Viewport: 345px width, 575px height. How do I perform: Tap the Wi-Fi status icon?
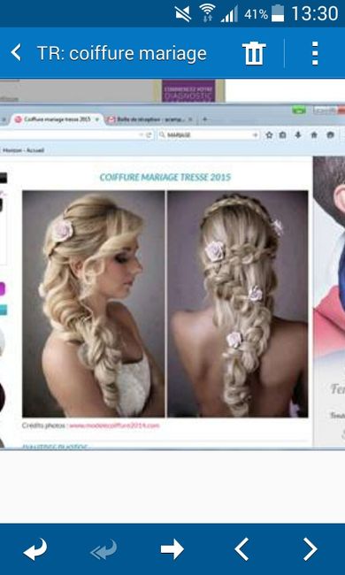click(208, 14)
